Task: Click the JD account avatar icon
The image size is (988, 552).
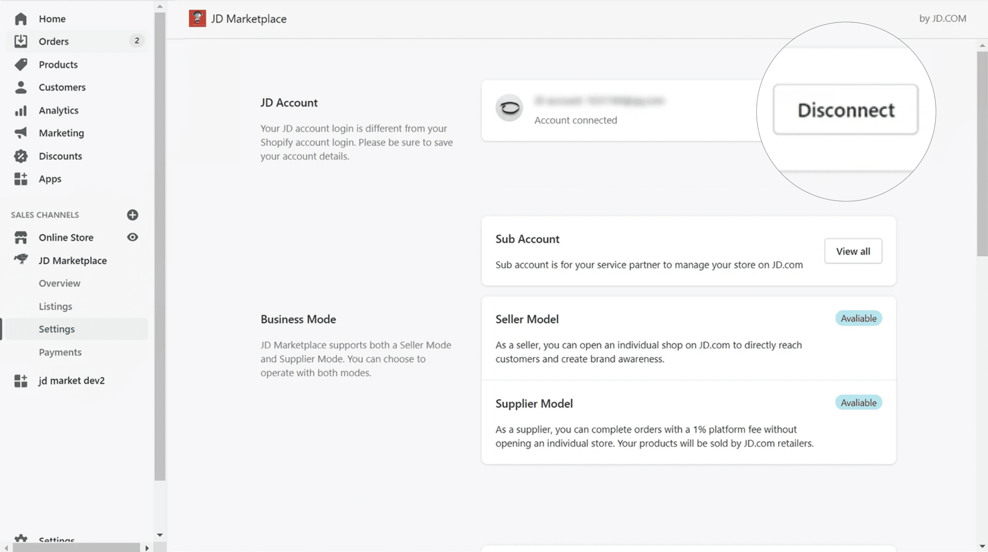Action: click(x=509, y=108)
